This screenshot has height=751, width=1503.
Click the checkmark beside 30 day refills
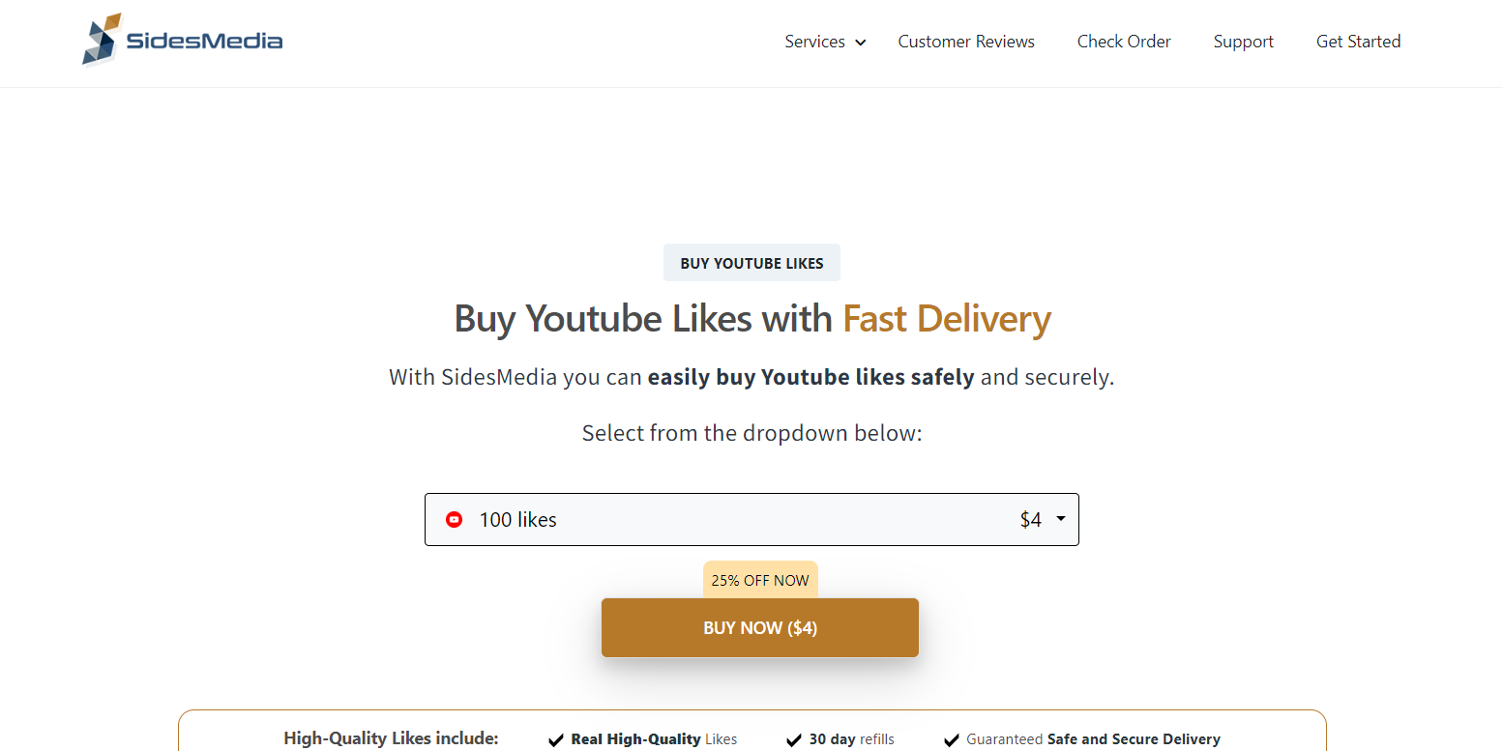pos(794,740)
